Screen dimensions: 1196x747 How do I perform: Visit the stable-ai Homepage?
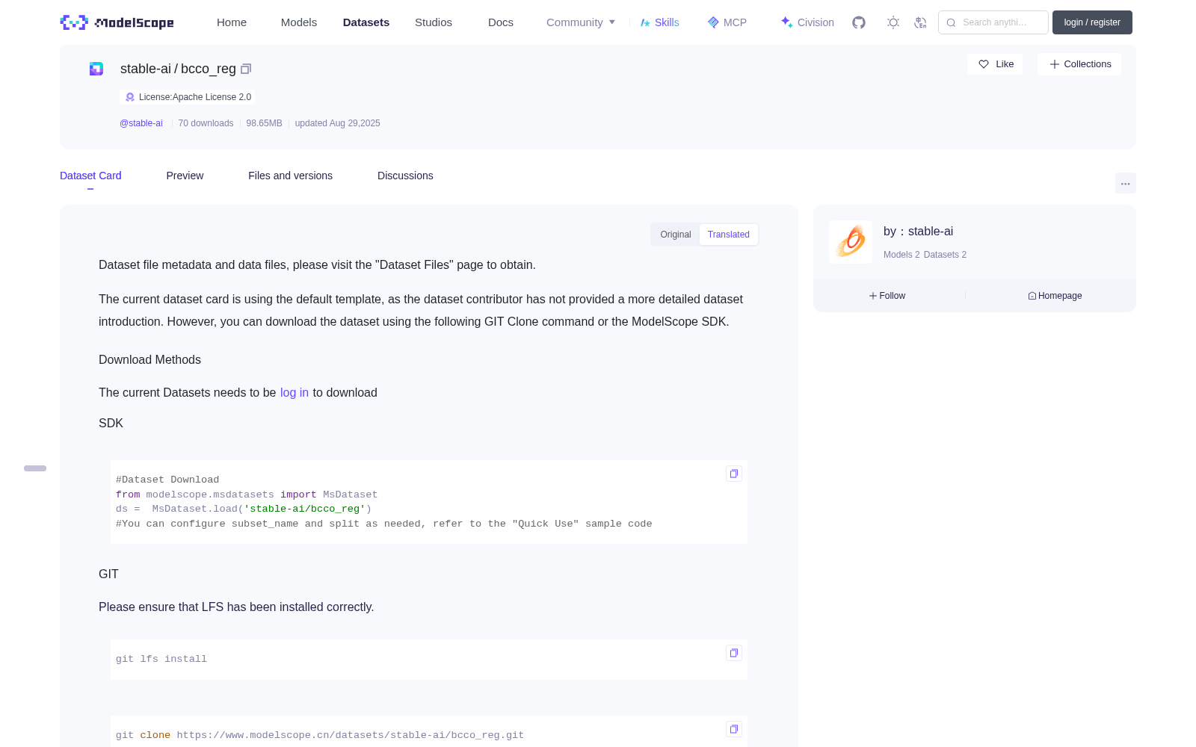tap(1055, 296)
